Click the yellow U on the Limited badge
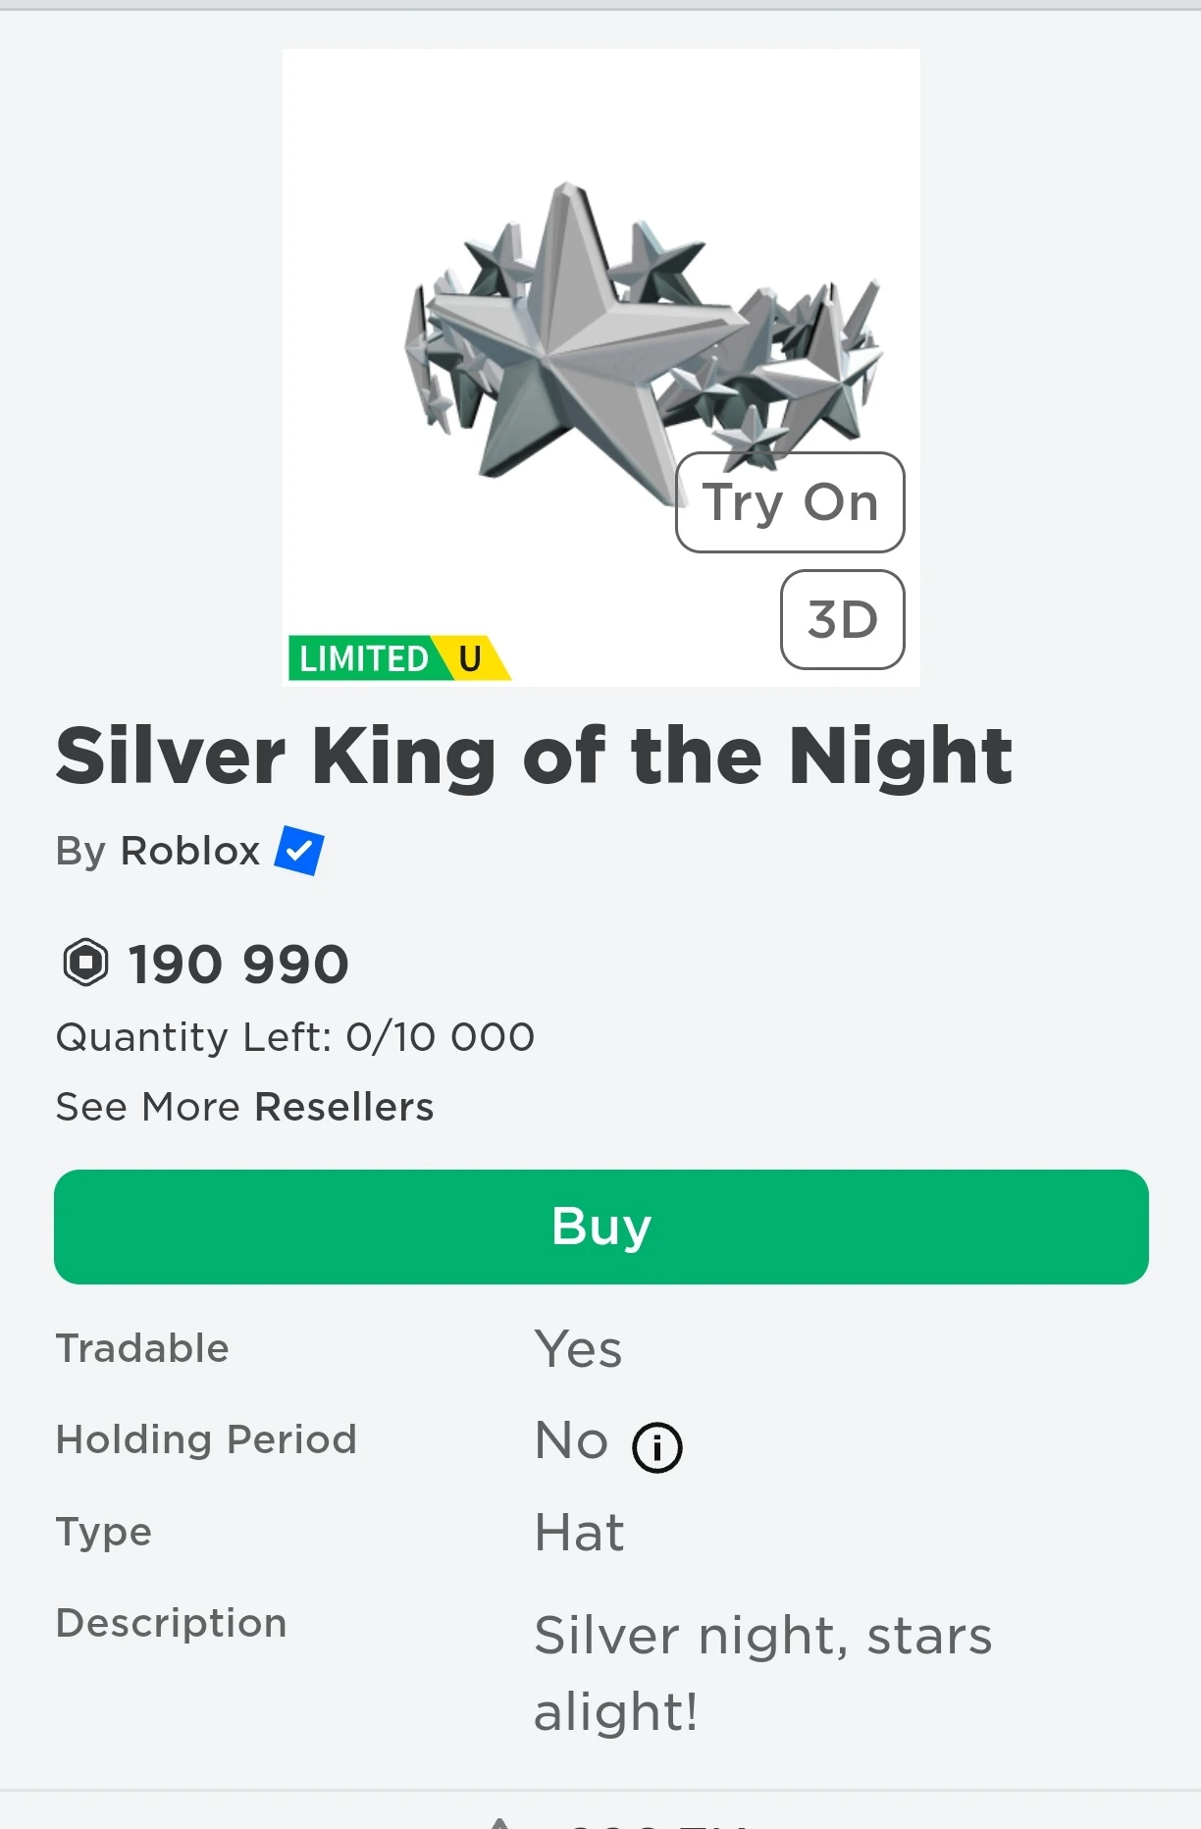 coord(471,657)
